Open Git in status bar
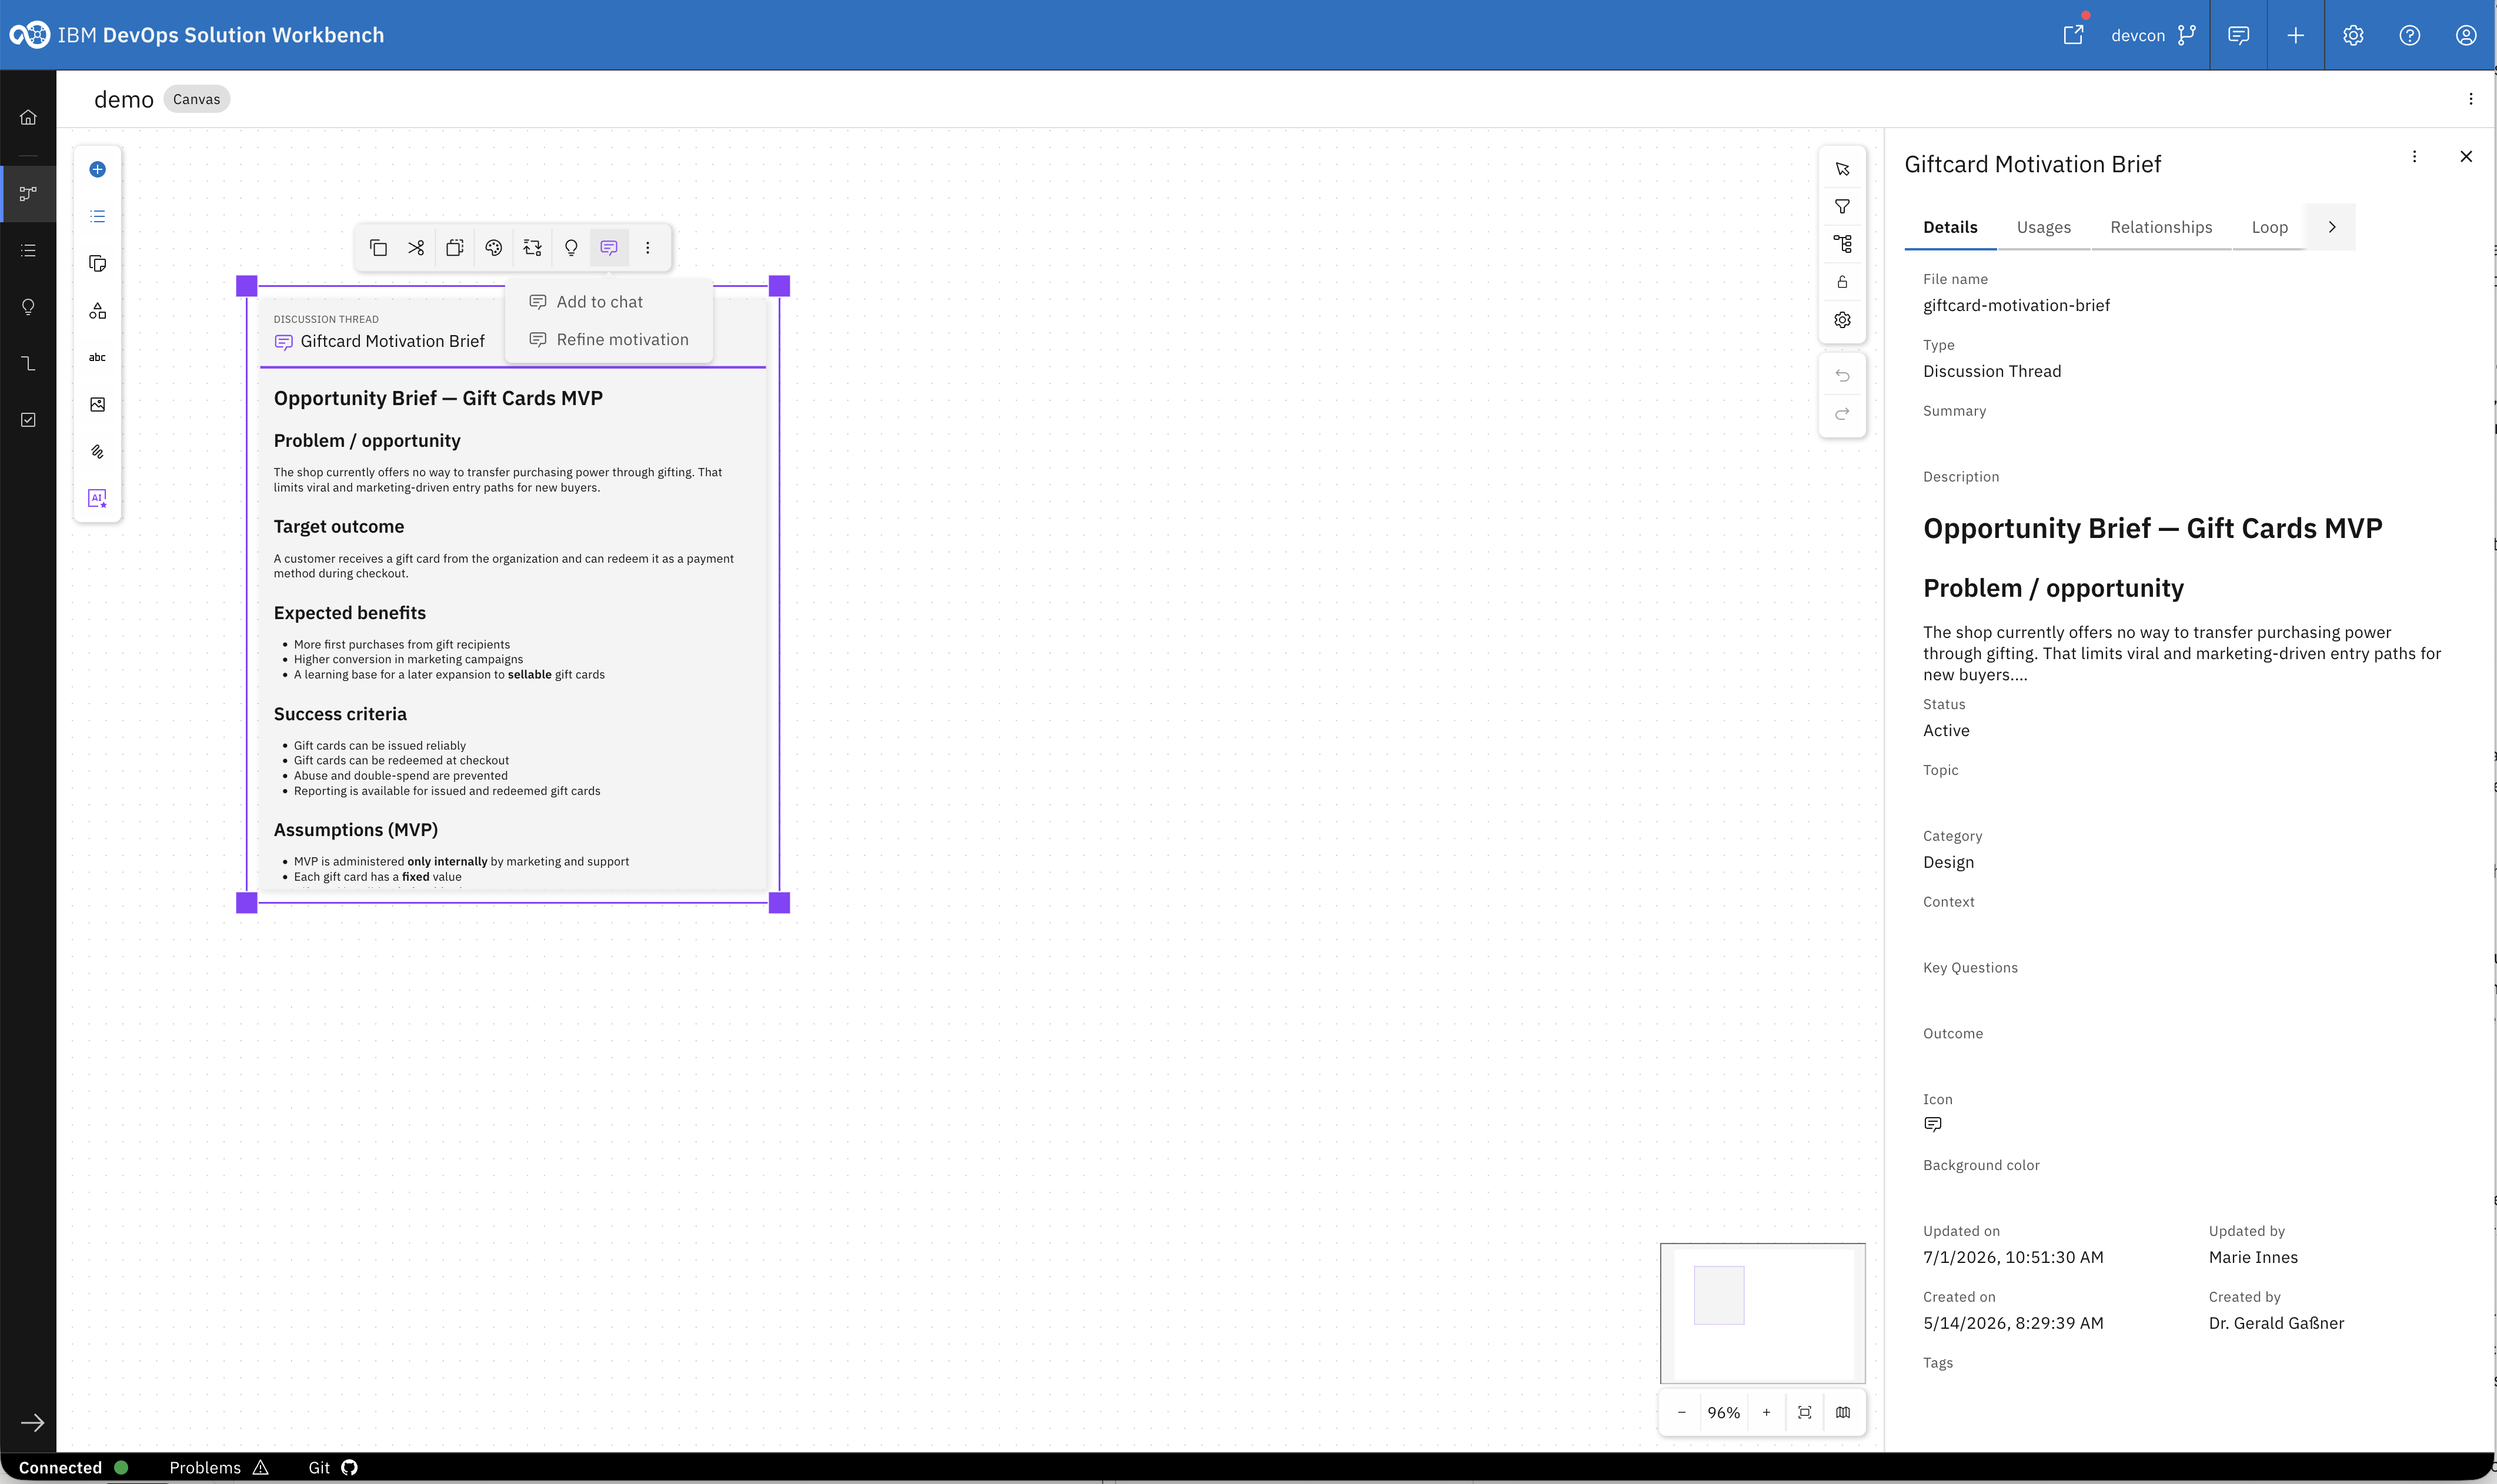The height and width of the screenshot is (1484, 2497). point(333,1467)
